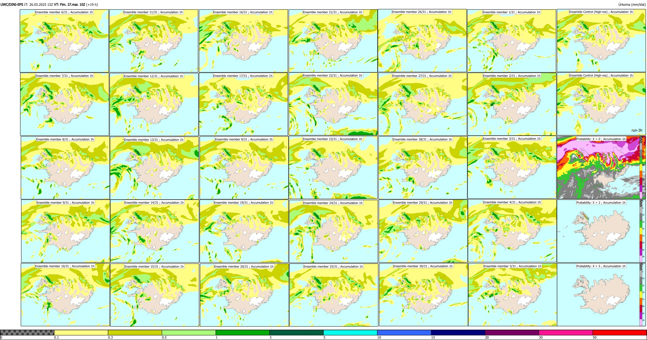Pick the pink 30–50 legend swatch

(566, 333)
